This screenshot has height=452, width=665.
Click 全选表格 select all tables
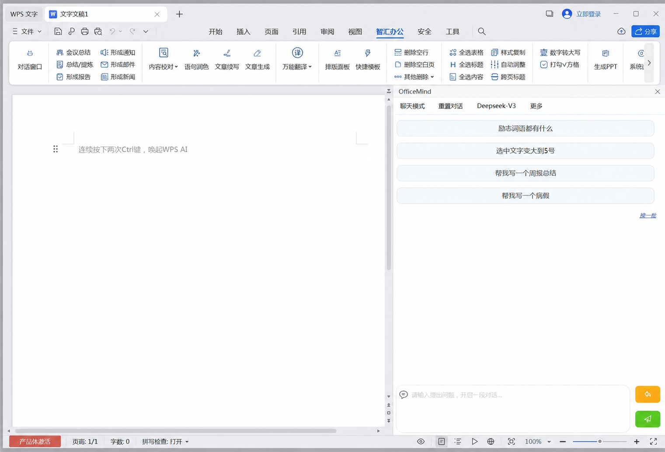[467, 52]
